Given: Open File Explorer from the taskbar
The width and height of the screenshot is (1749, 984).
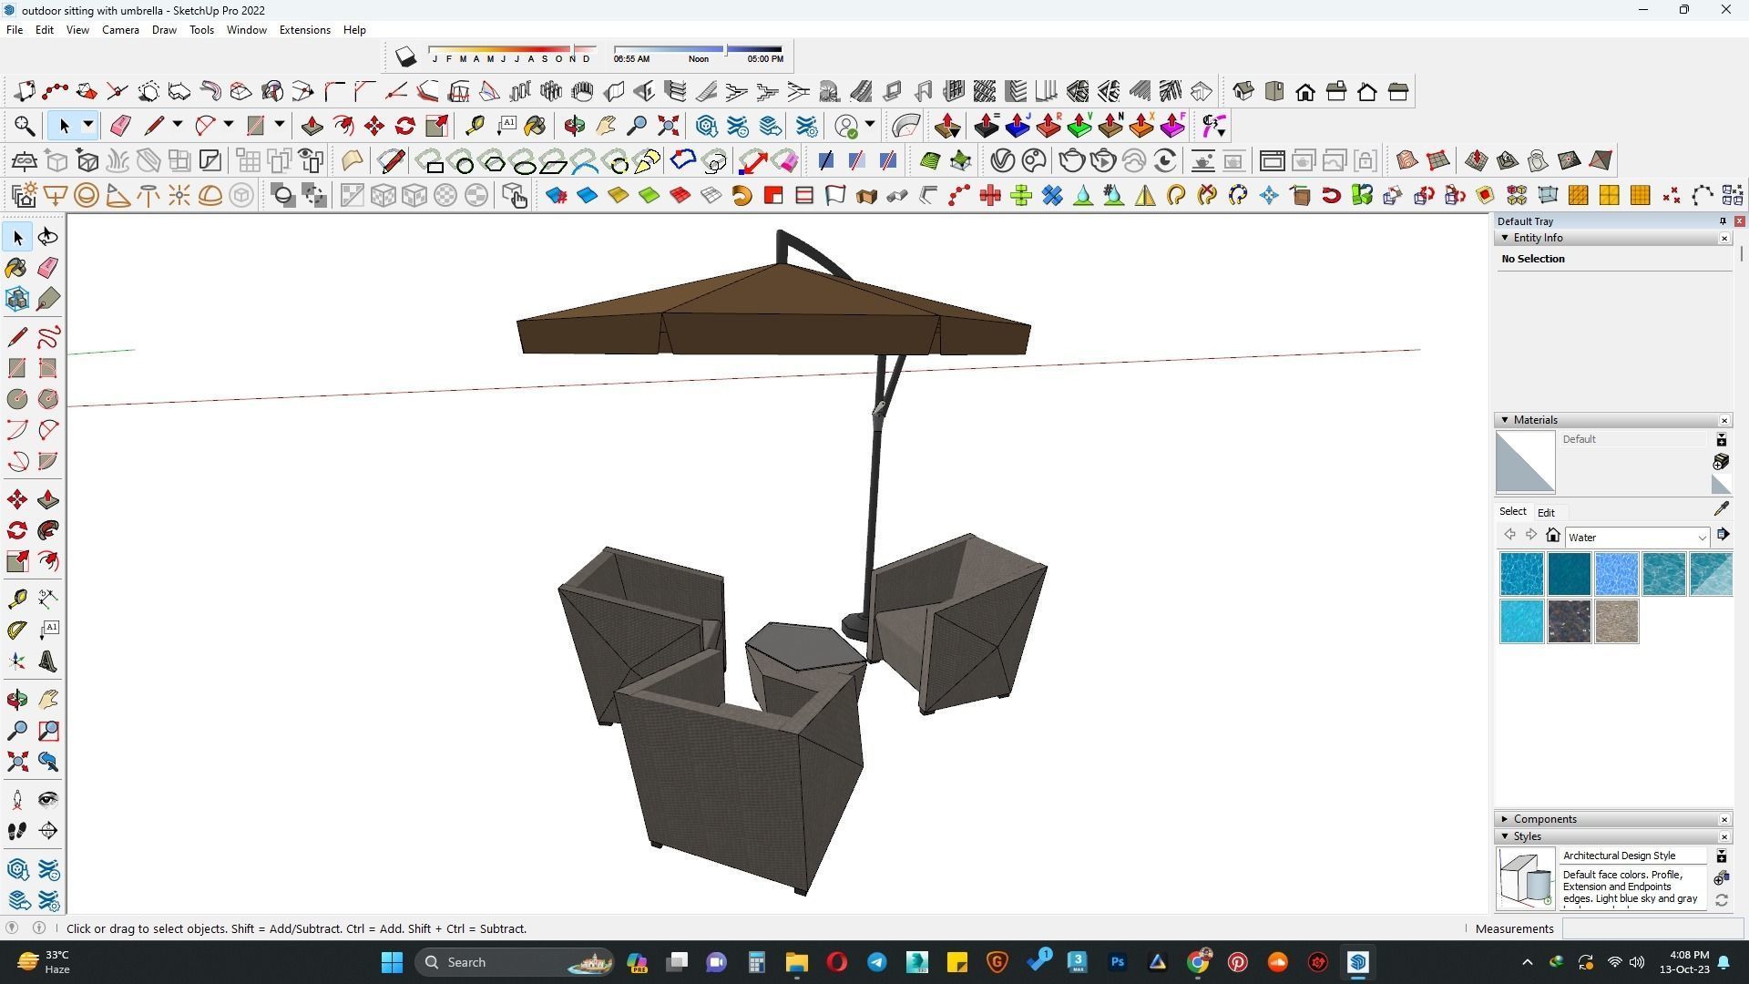Looking at the screenshot, I should tap(796, 962).
